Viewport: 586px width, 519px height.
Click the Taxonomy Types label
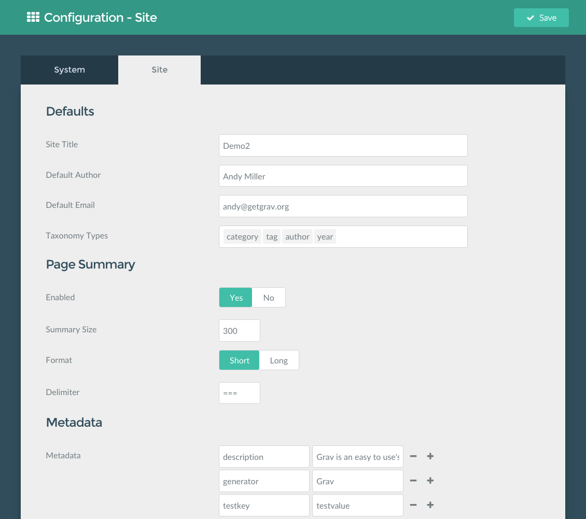click(x=77, y=236)
